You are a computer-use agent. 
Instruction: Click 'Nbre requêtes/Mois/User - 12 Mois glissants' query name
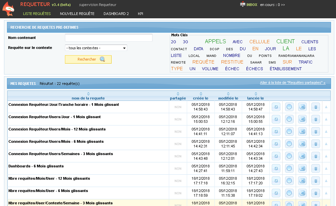click(x=49, y=178)
